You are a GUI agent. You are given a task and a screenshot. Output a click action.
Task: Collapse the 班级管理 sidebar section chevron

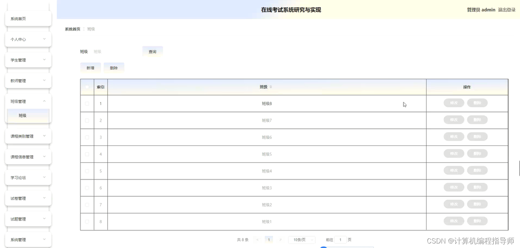pos(44,101)
